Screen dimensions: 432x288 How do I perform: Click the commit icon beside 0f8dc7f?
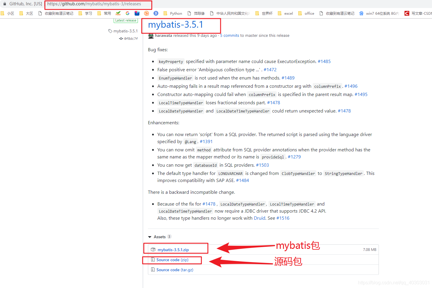point(121,39)
